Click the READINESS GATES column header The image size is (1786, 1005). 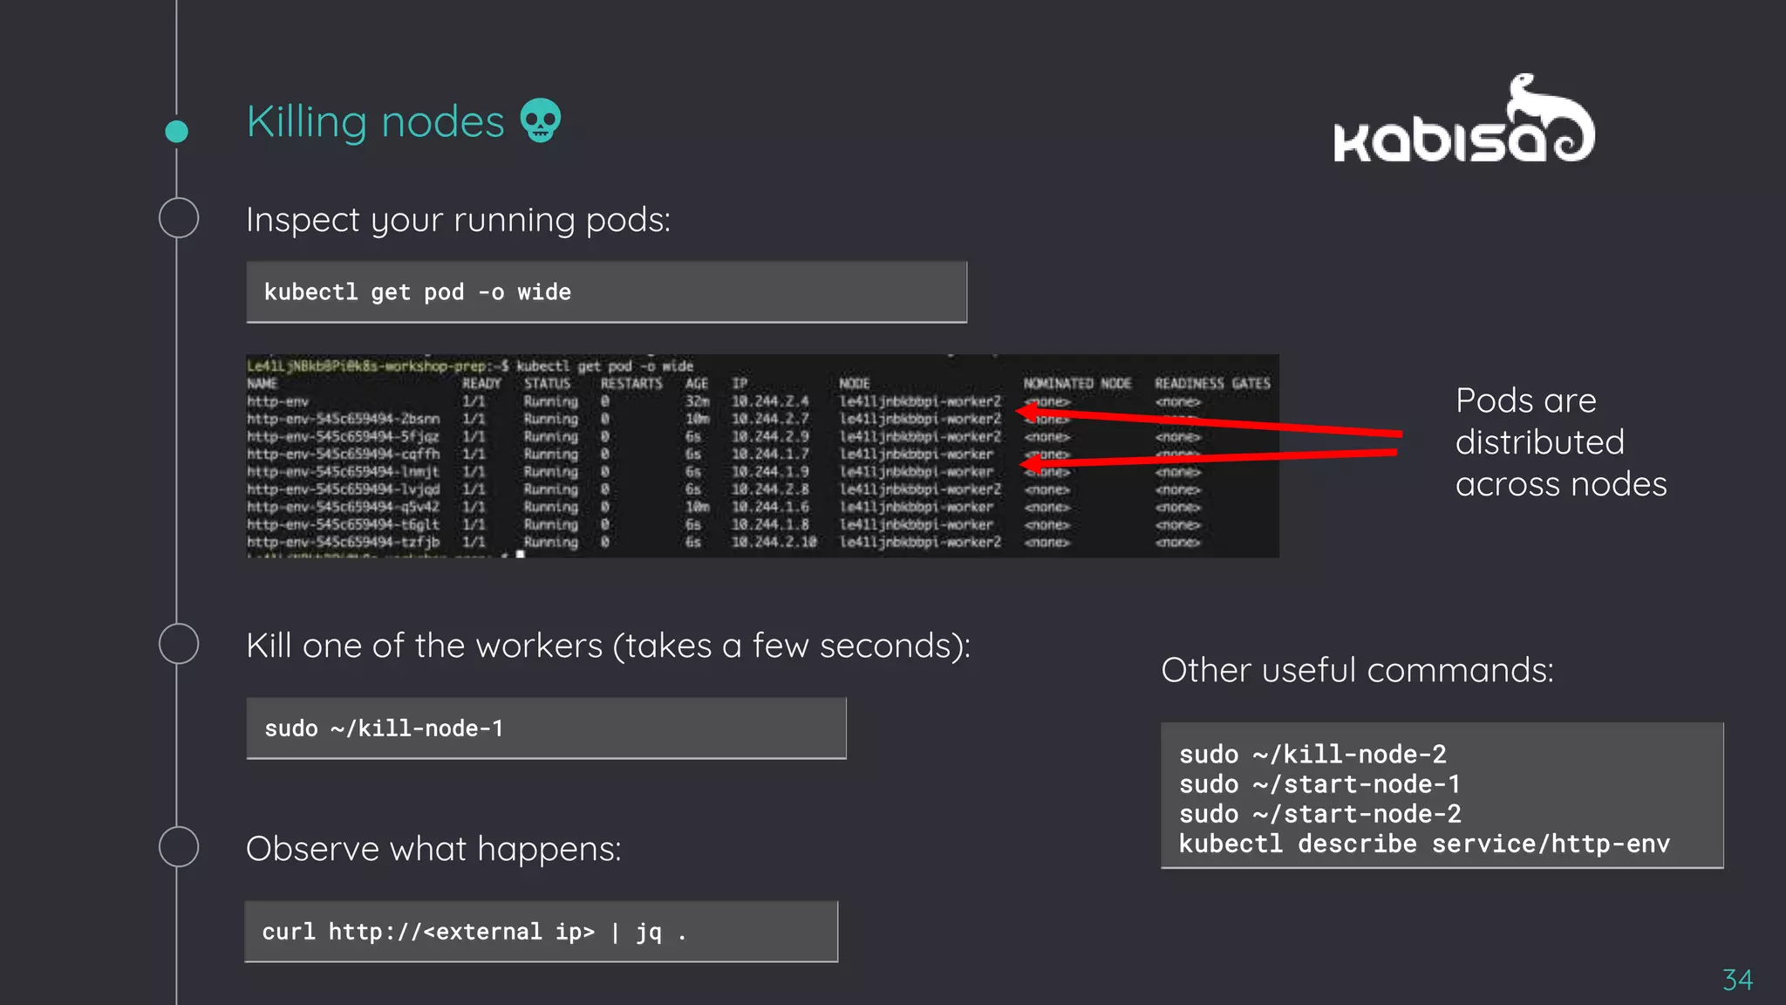pos(1212,383)
